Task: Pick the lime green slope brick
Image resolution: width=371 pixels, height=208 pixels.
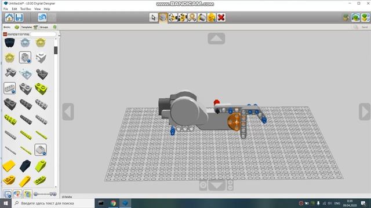Action: 41,166
